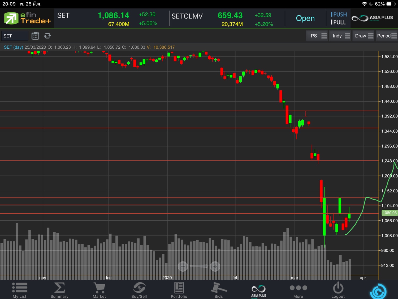Go to the Summary tab
This screenshot has width=398, height=299.
59,290
